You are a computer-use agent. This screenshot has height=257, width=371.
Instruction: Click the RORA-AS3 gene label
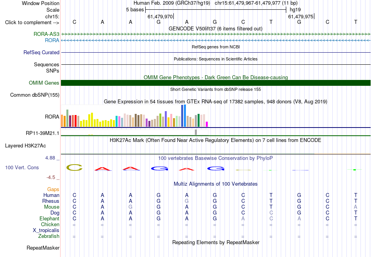46,34
